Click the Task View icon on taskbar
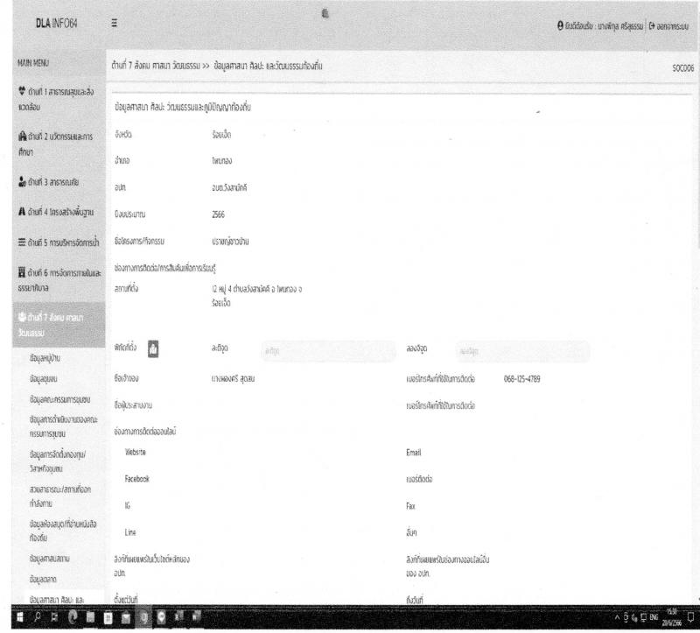Screen dimensions: 700x633 pyautogui.click(x=54, y=617)
